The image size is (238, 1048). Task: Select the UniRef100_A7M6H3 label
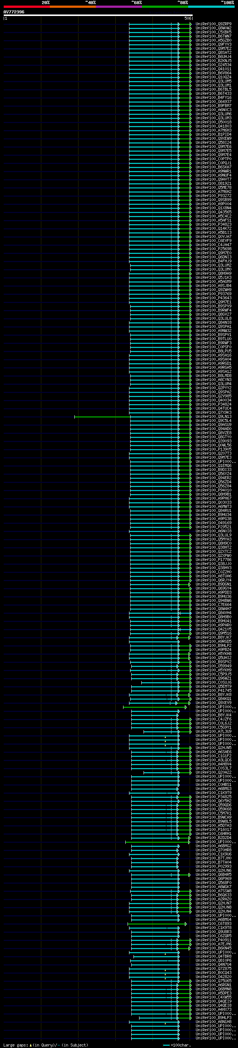point(213,130)
